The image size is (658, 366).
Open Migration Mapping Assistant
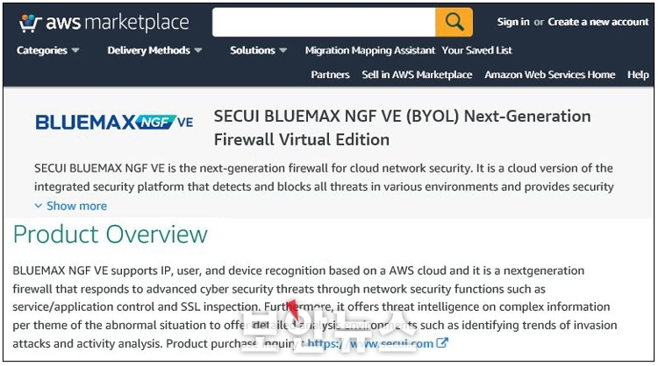coord(370,50)
